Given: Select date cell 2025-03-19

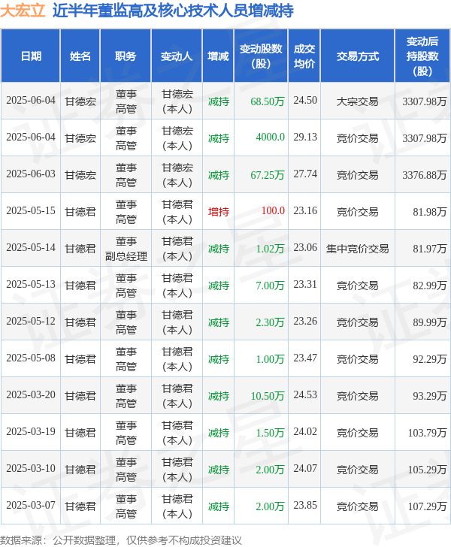Looking at the screenshot, I should pyautogui.click(x=31, y=431).
